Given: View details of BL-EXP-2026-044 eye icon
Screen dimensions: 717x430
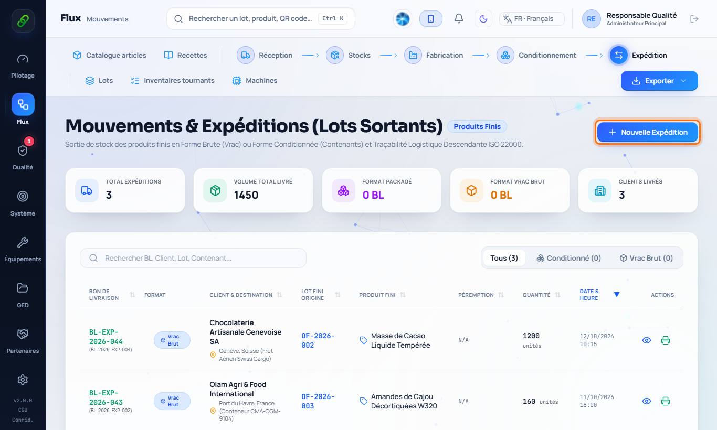Looking at the screenshot, I should tap(647, 340).
